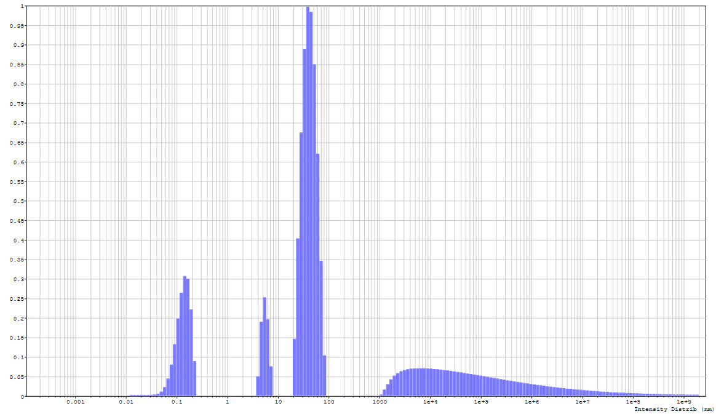Click the x-axis label '1e+9'
Screen dimensions: 716x414
[x=683, y=402]
